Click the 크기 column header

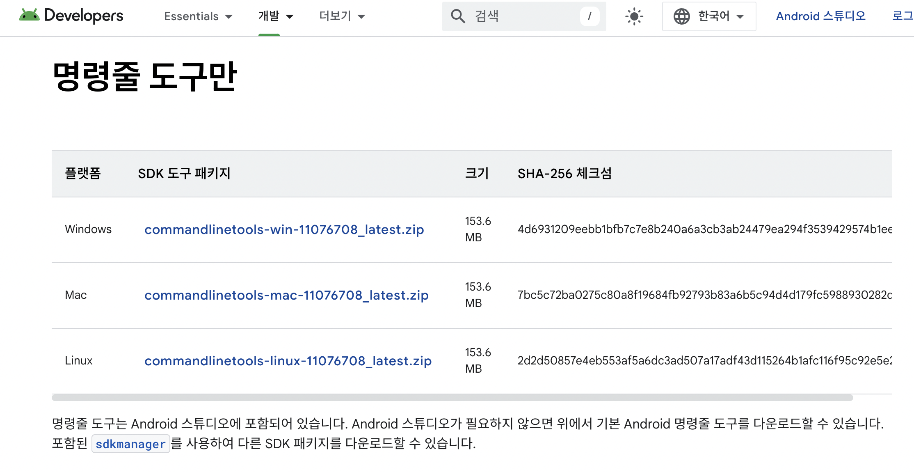click(x=477, y=173)
